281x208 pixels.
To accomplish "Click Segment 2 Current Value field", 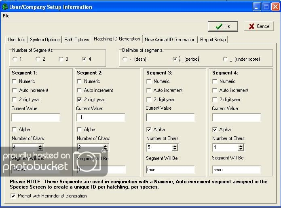I will 101,118.
